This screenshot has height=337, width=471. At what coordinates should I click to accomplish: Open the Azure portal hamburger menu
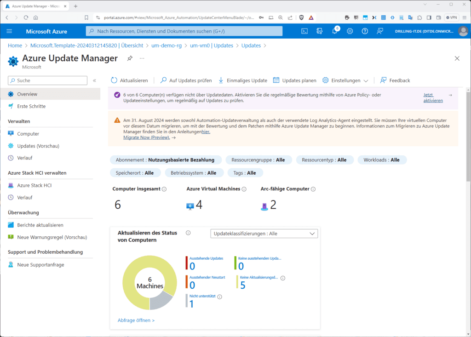click(x=9, y=31)
